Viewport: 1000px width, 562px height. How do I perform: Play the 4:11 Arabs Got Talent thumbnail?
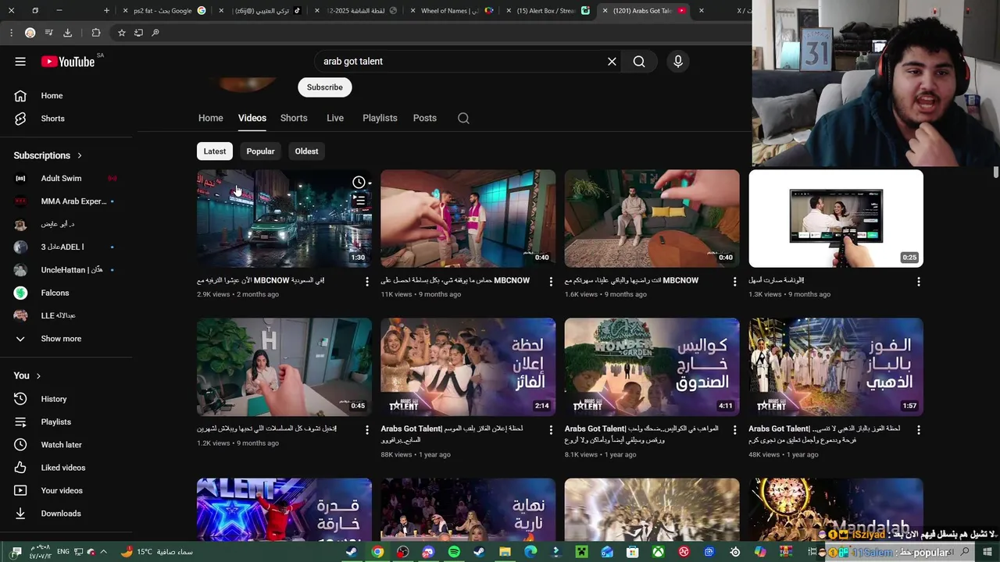652,367
